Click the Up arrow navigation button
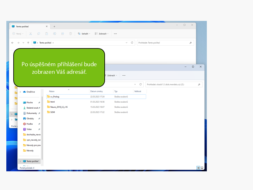 pos(28,42)
